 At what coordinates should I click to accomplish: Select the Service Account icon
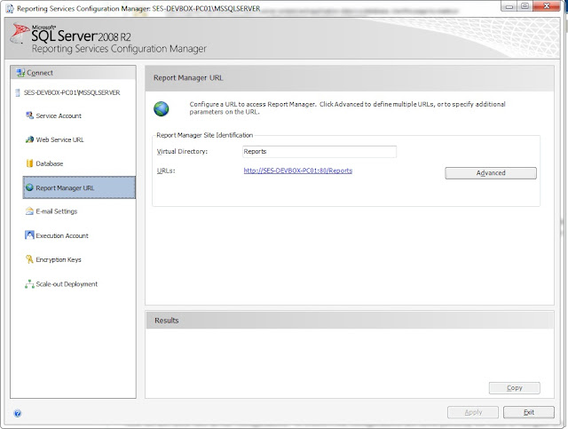(x=29, y=115)
